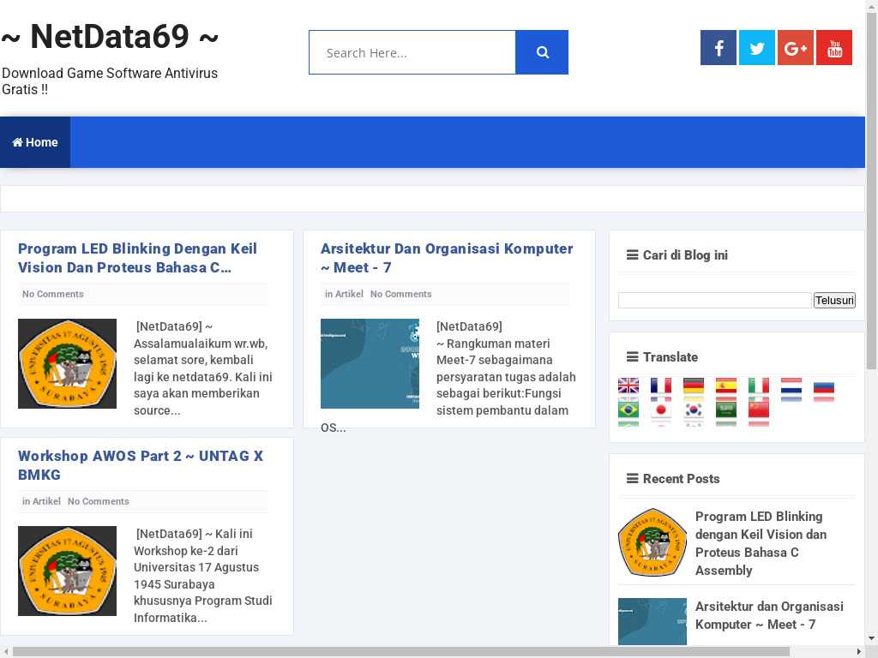Focus the Search Here input field

point(412,52)
